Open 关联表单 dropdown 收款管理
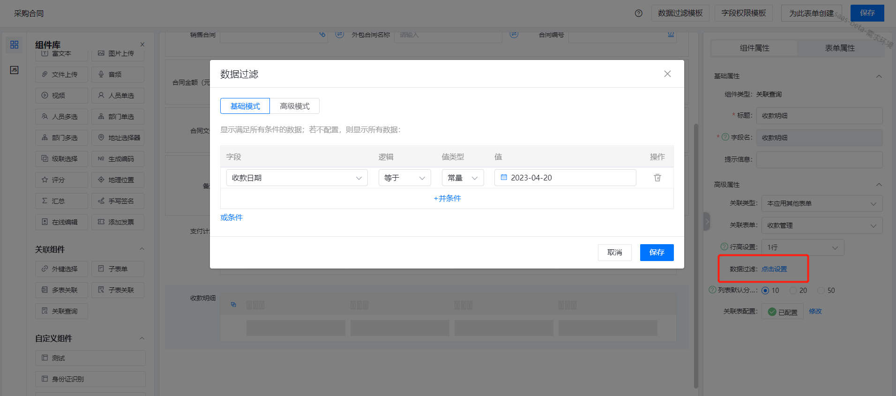The width and height of the screenshot is (896, 396). (x=822, y=225)
